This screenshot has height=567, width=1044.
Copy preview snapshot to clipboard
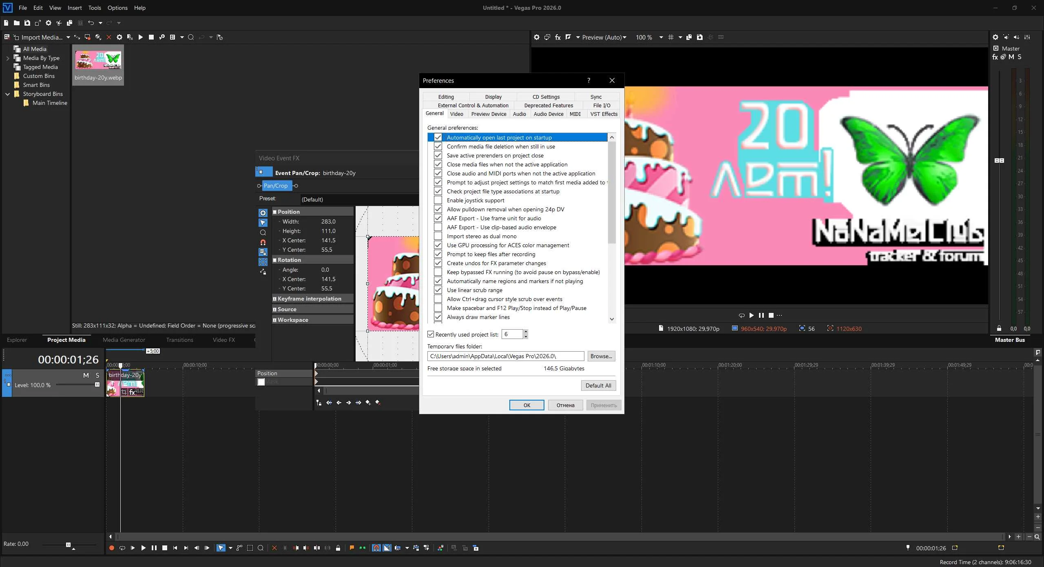pos(689,37)
